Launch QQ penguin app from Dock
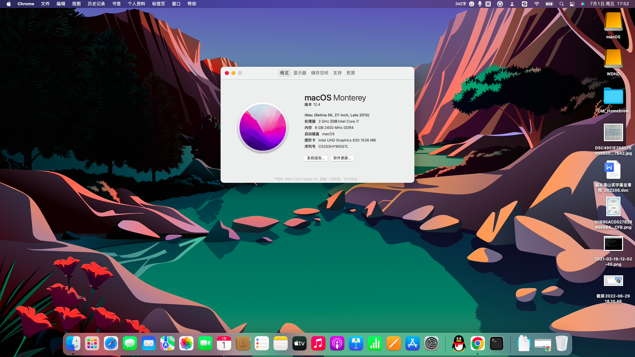 (459, 343)
